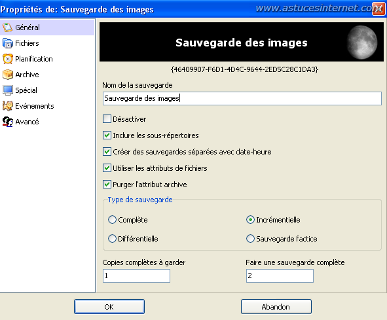Viewport: 387px width, 320px height.
Task: Confirm with the OK button
Action: (109, 307)
